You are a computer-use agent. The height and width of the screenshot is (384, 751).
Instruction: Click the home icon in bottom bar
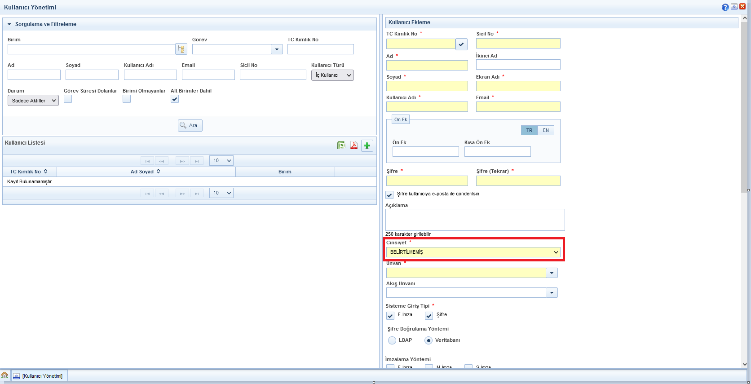pyautogui.click(x=5, y=375)
